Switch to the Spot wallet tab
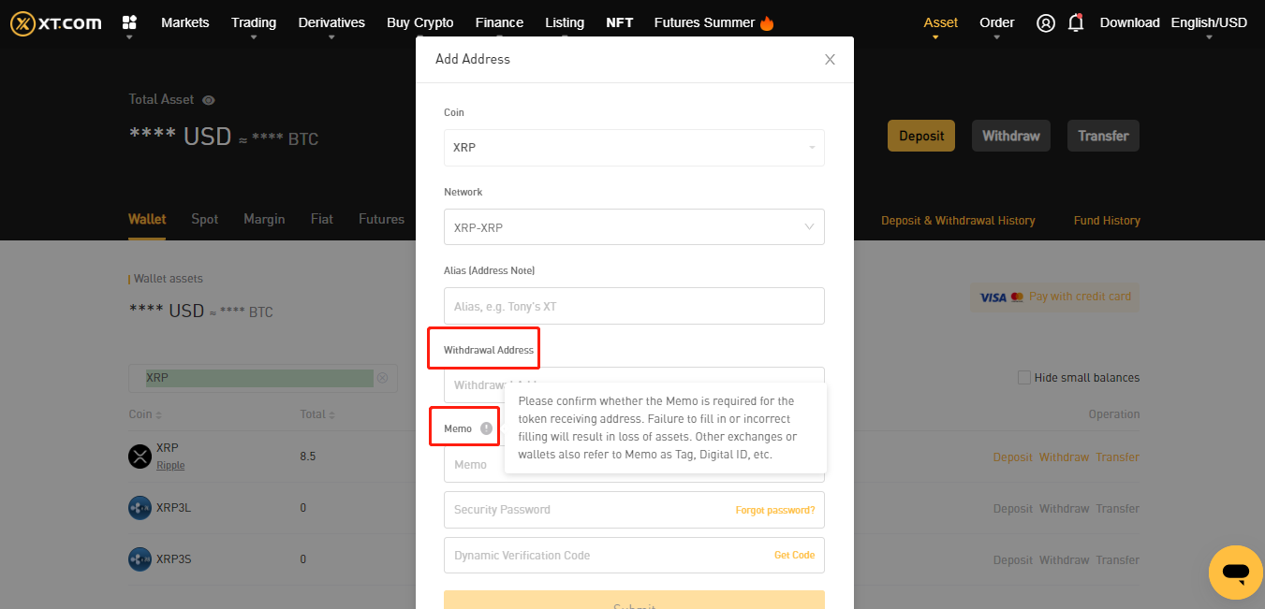The width and height of the screenshot is (1265, 609). point(204,219)
